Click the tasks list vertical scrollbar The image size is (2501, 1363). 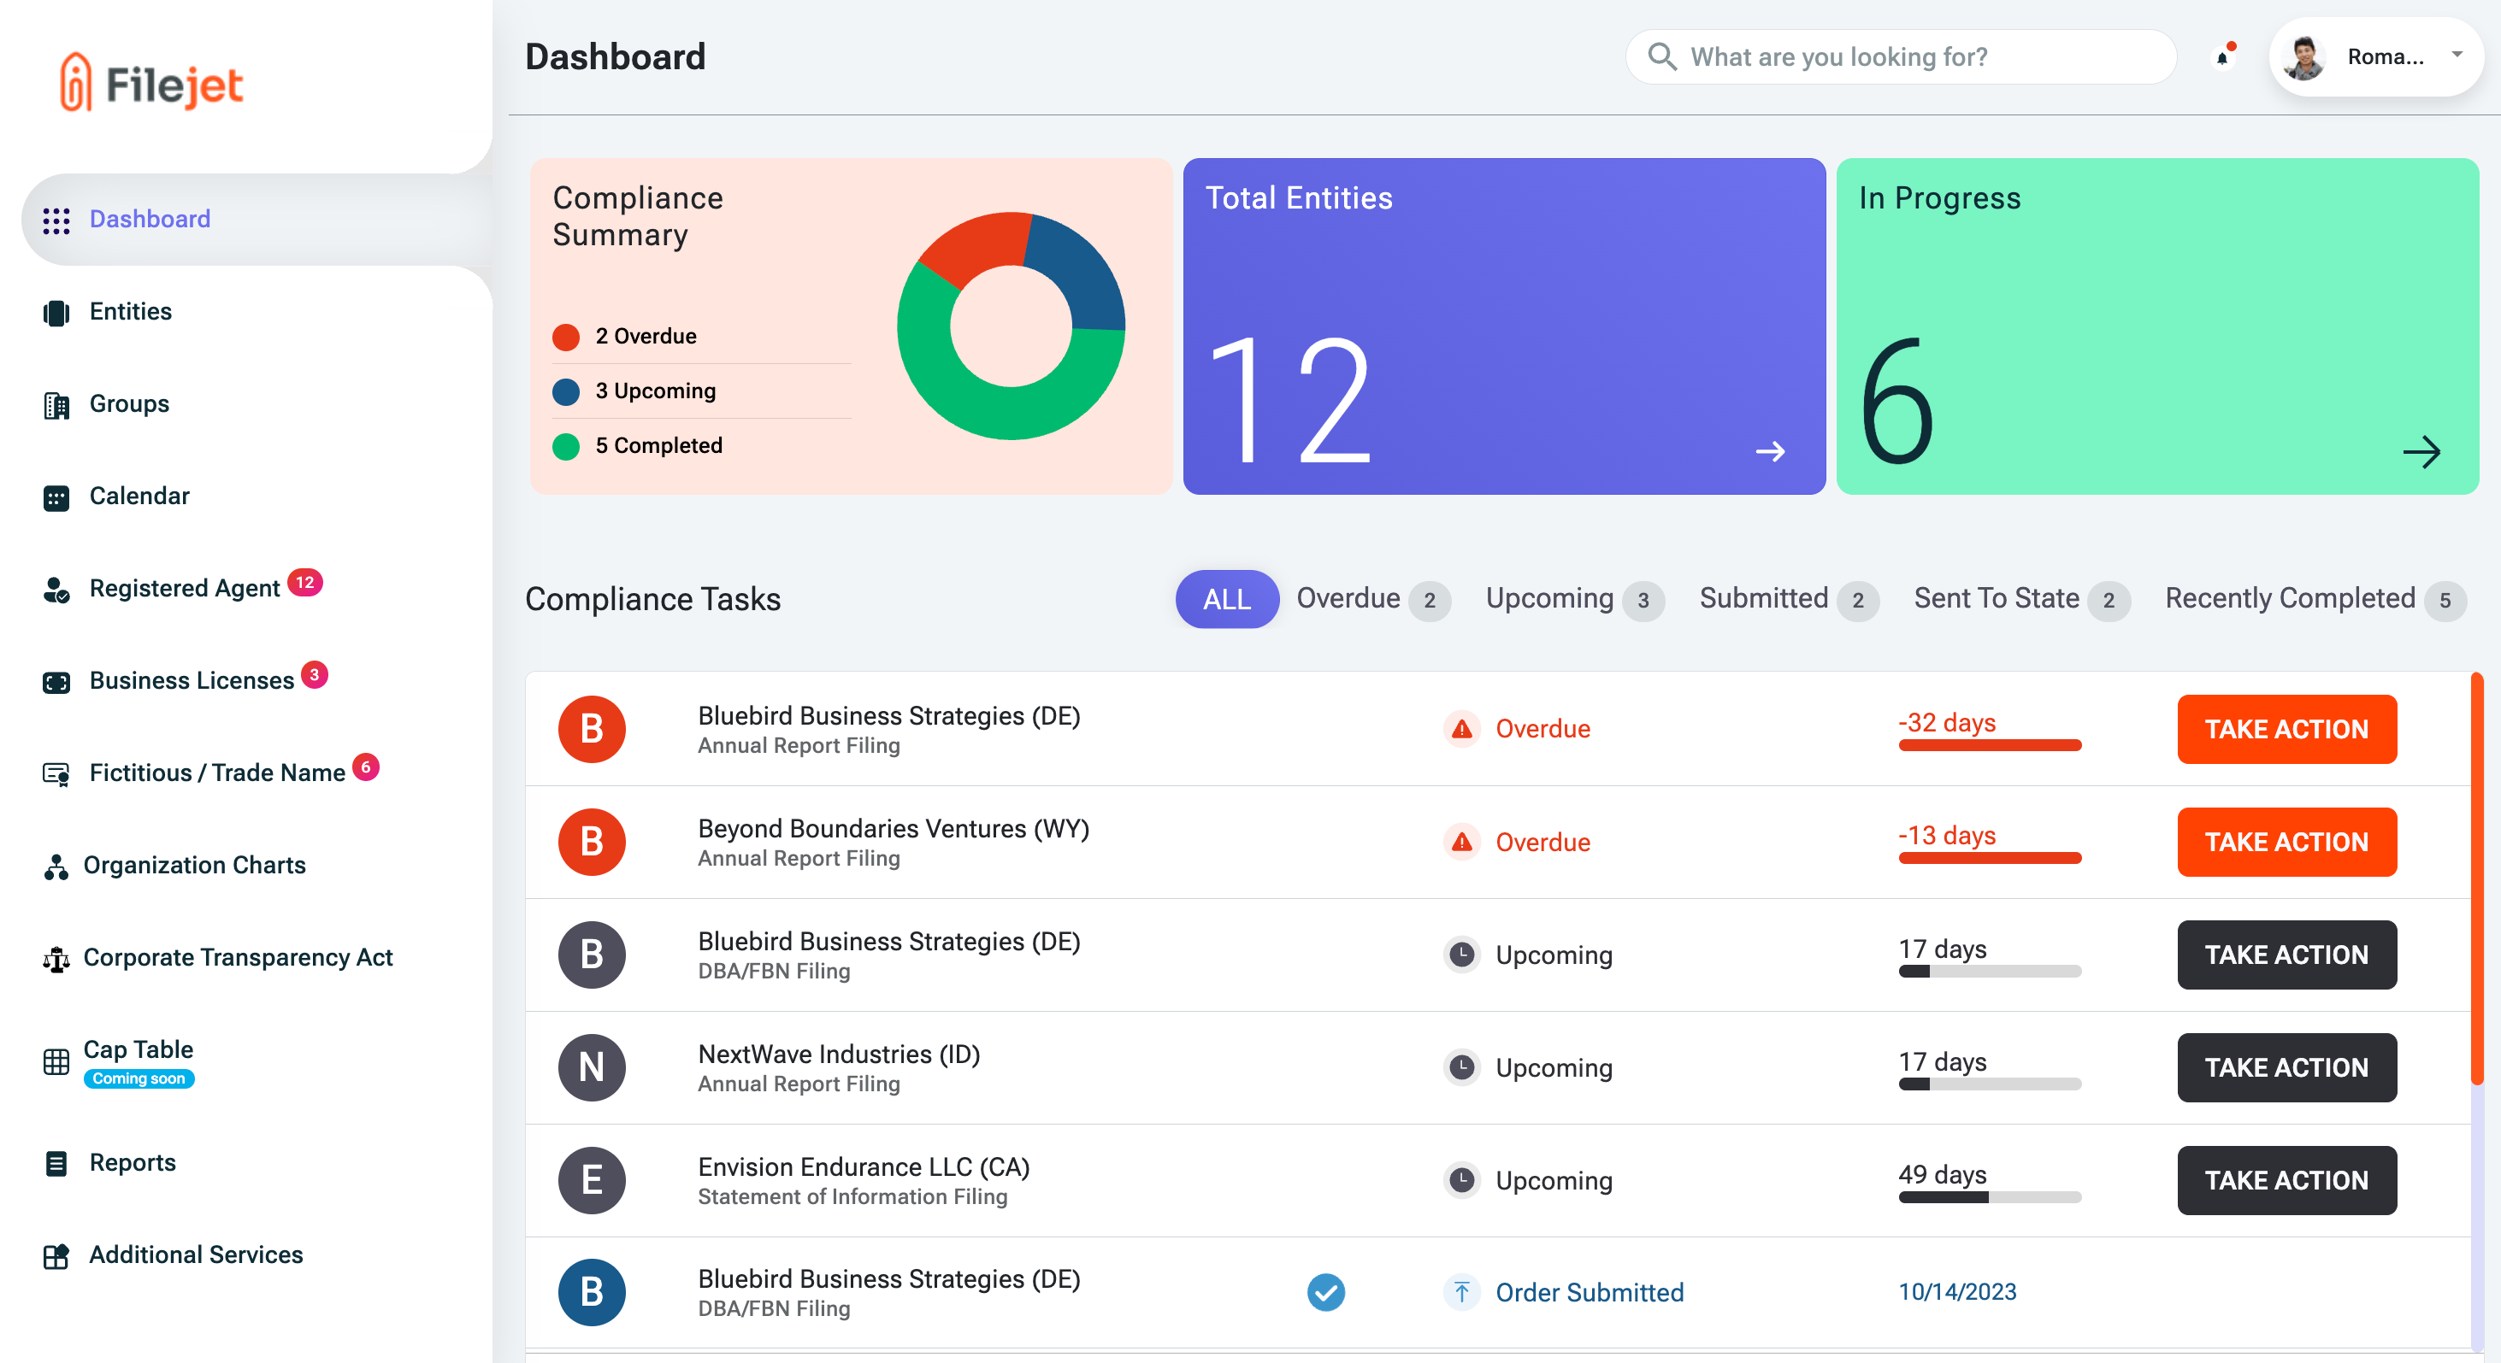coord(2477,878)
